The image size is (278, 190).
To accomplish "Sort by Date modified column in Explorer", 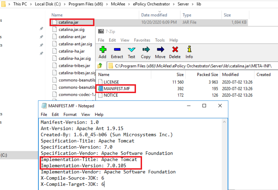I will (154, 15).
